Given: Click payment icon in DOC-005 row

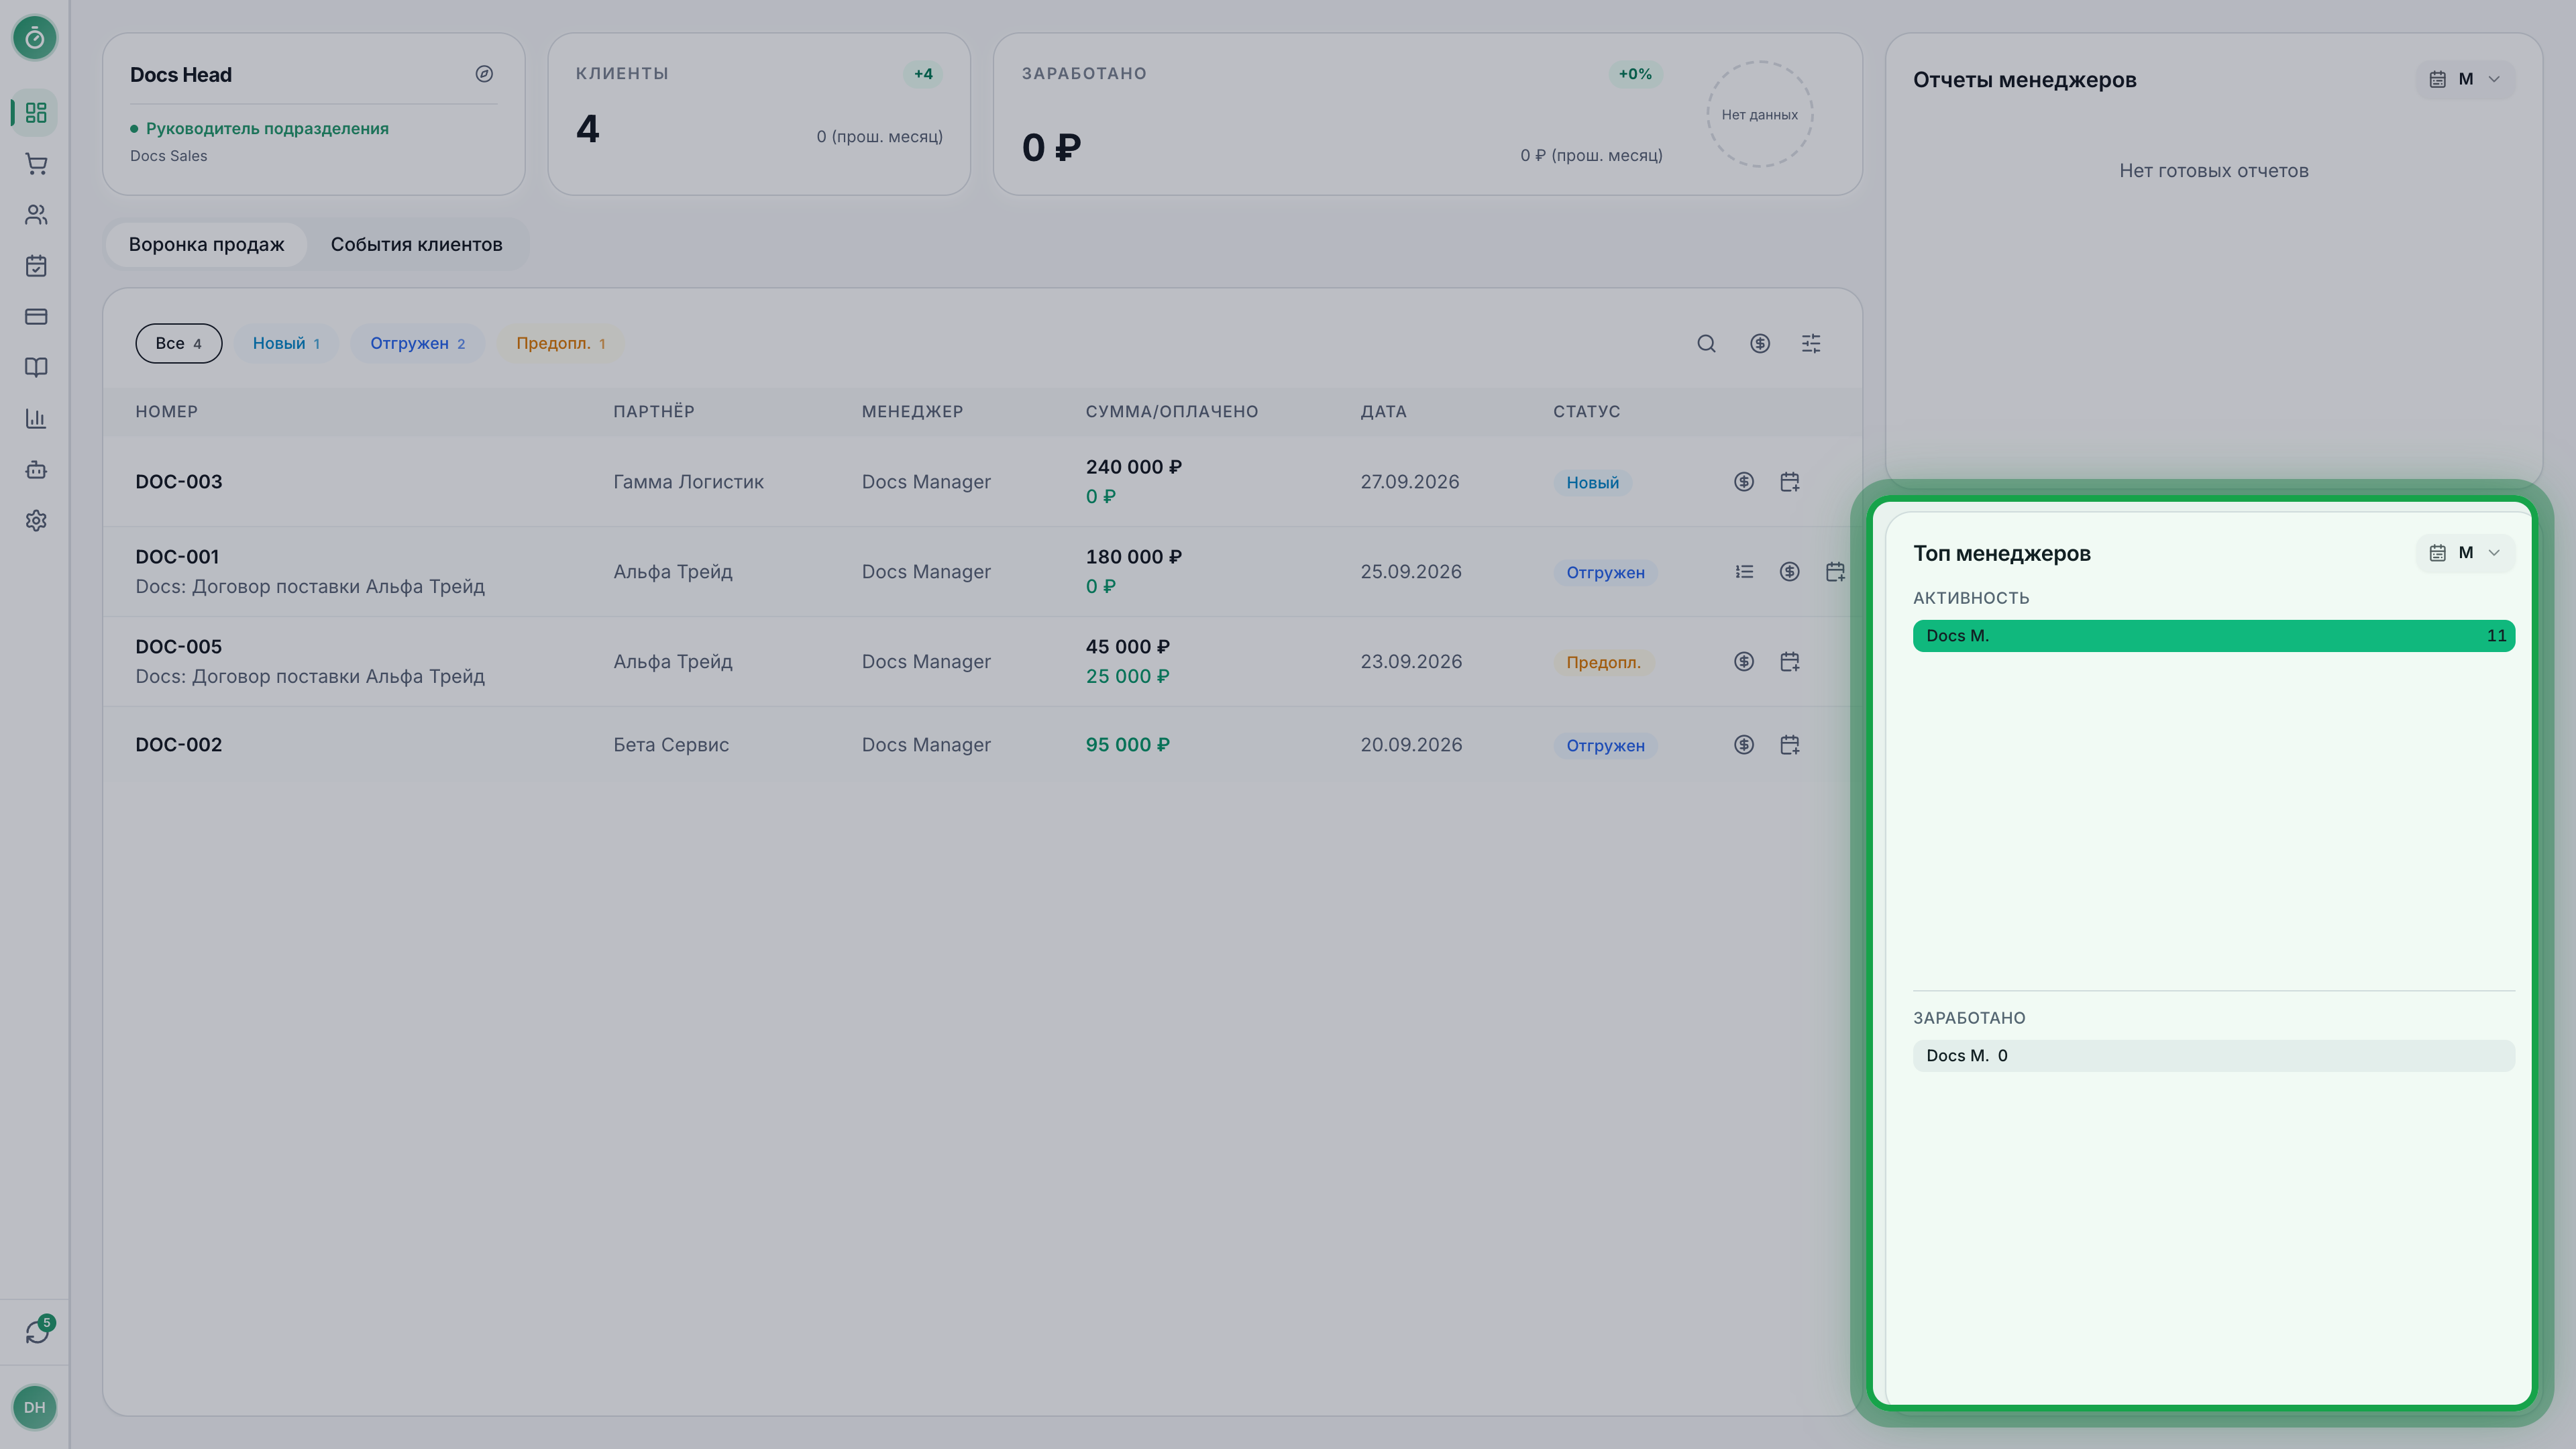Looking at the screenshot, I should (x=1744, y=662).
